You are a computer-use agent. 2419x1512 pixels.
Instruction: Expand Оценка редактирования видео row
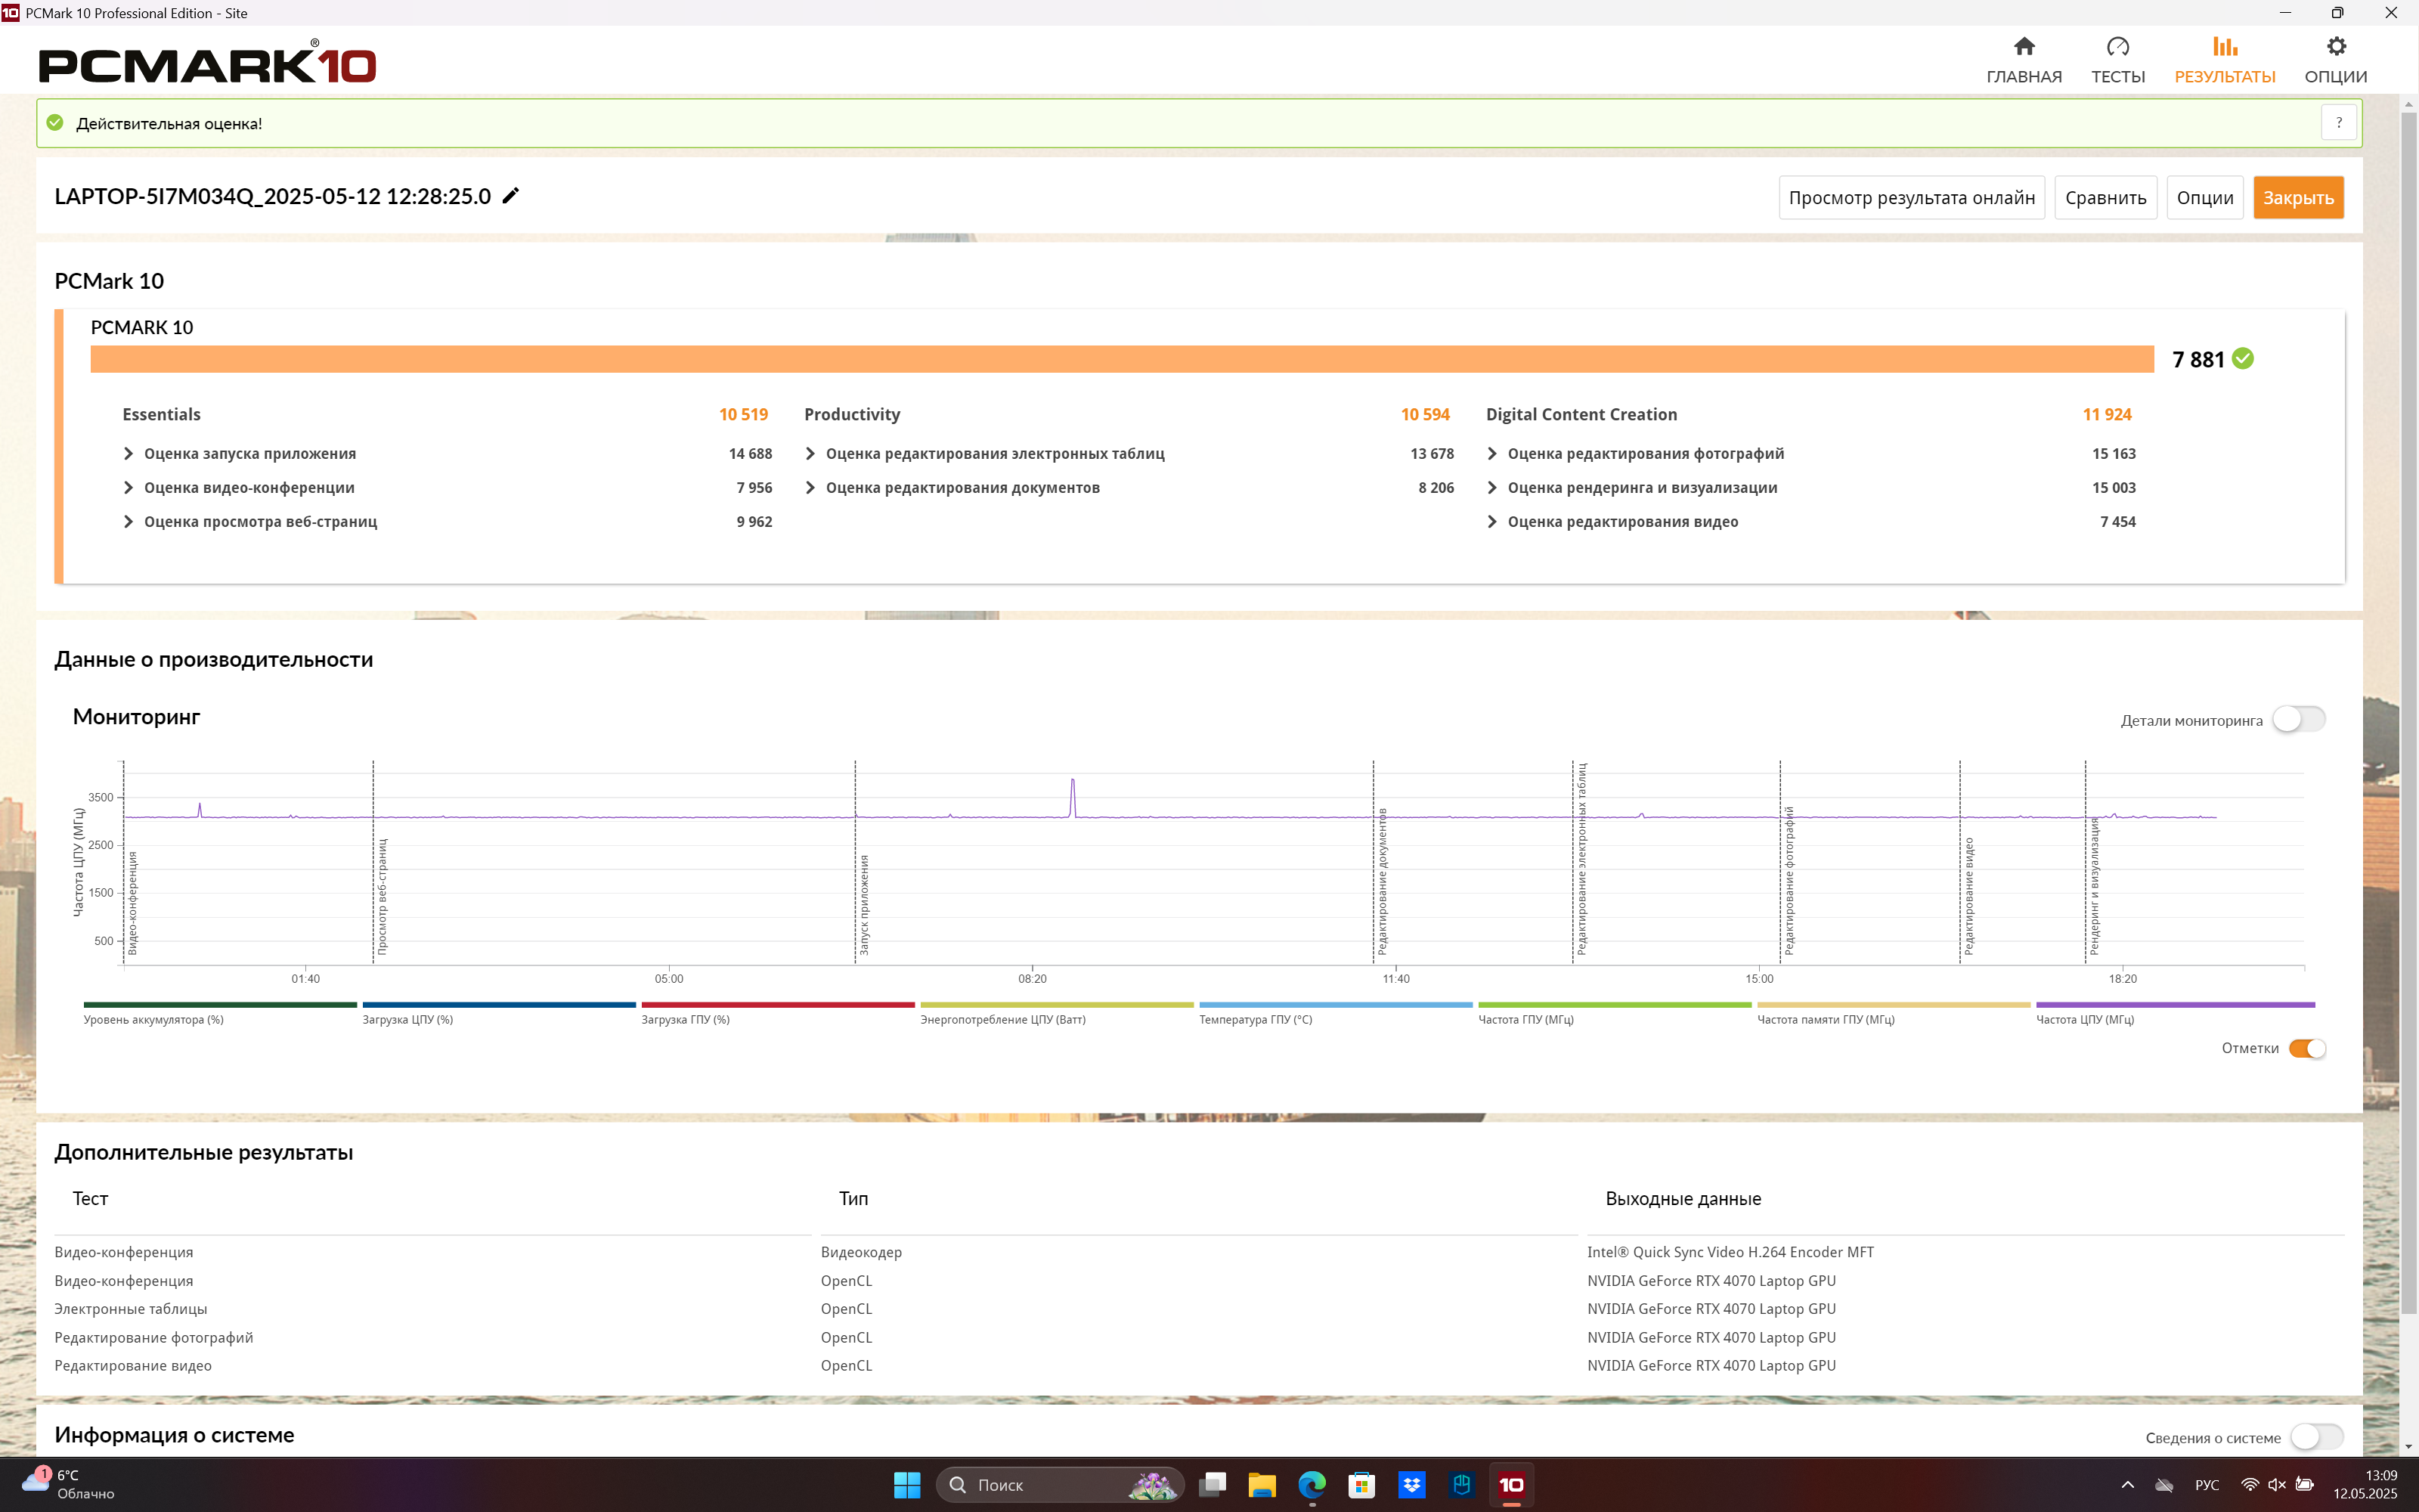1491,521
